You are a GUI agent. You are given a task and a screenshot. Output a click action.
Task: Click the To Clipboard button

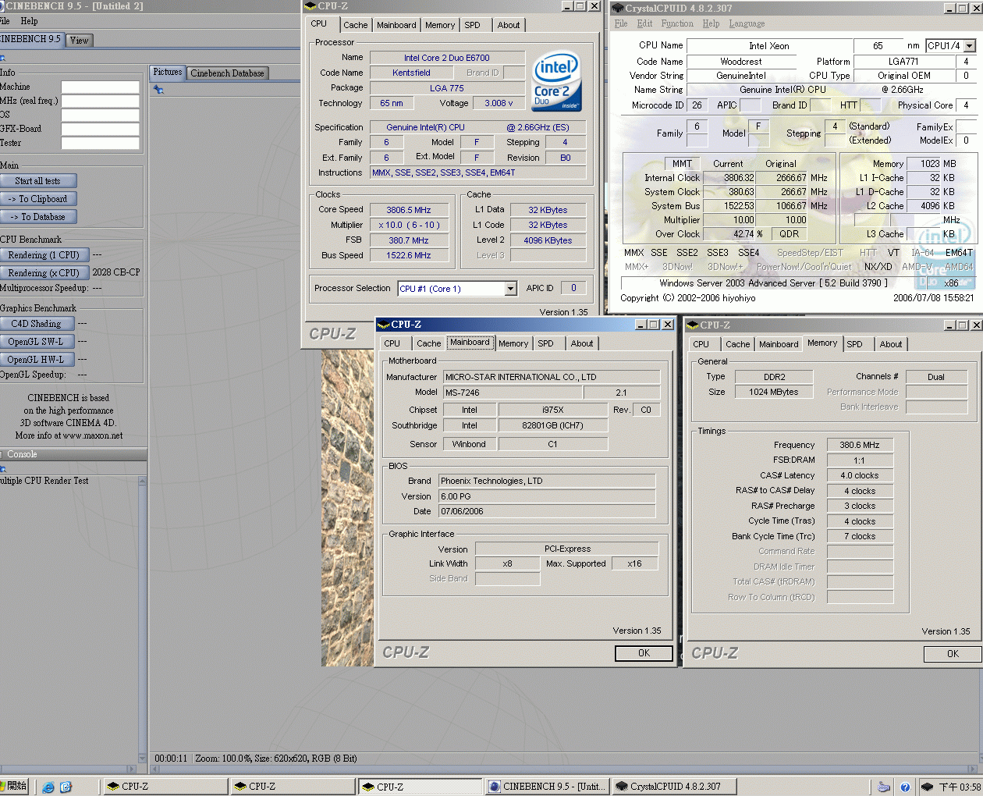(37, 199)
